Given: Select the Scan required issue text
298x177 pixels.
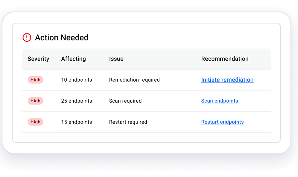Looking at the screenshot, I should pos(125,101).
